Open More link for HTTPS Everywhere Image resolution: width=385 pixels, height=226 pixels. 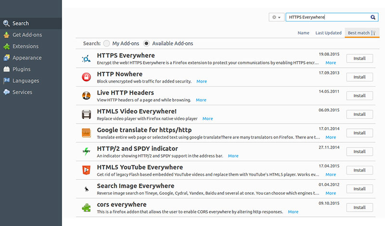coord(331,63)
